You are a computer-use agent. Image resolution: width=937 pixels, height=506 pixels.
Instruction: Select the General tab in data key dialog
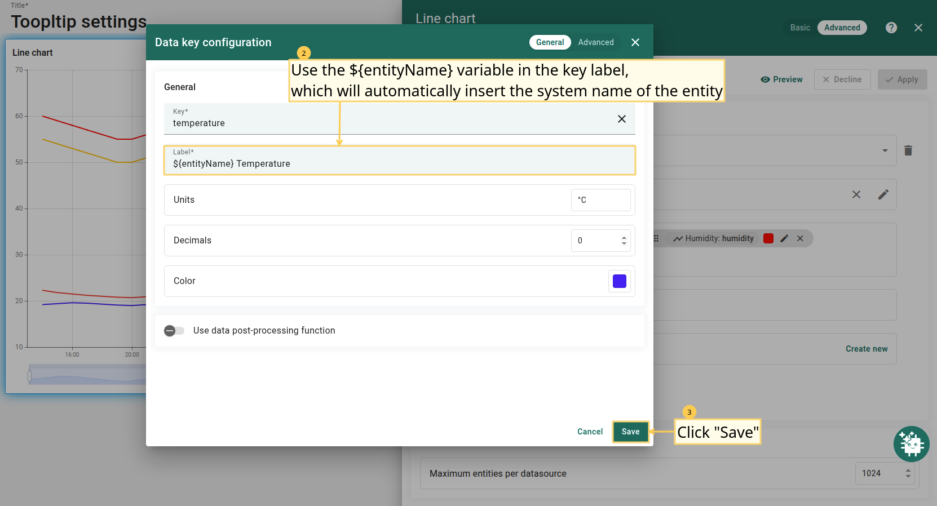(x=550, y=42)
